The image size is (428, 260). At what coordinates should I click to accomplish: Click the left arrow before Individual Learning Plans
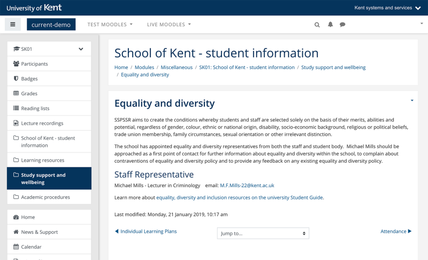[117, 231]
